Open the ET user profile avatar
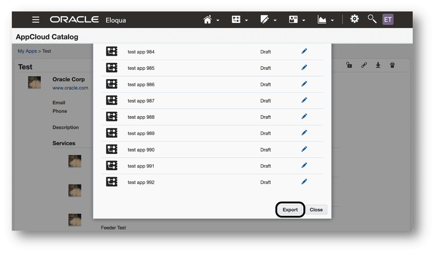The width and height of the screenshot is (436, 254). [388, 20]
